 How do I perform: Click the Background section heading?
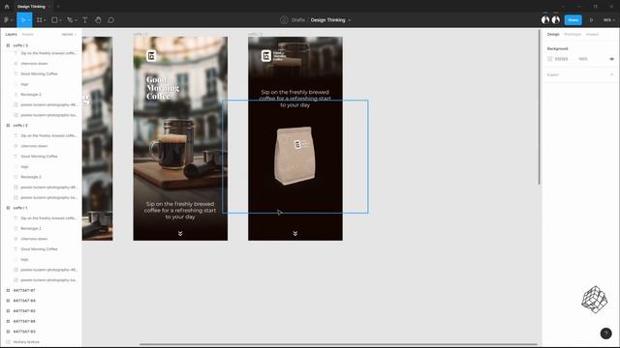pos(558,48)
